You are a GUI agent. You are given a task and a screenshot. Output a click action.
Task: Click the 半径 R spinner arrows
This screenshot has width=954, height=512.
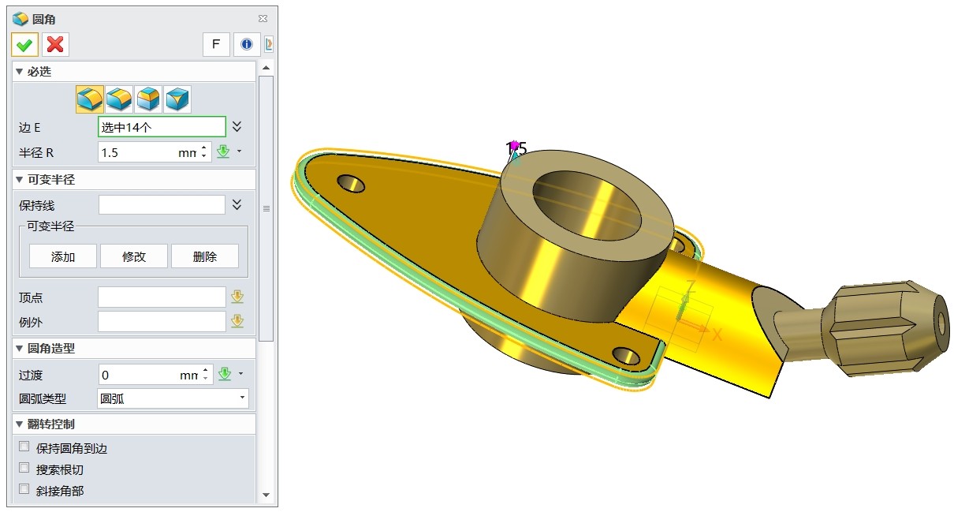coord(204,152)
